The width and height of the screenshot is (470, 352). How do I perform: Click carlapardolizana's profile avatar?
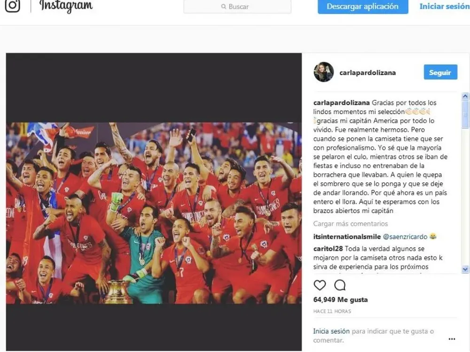pyautogui.click(x=324, y=72)
